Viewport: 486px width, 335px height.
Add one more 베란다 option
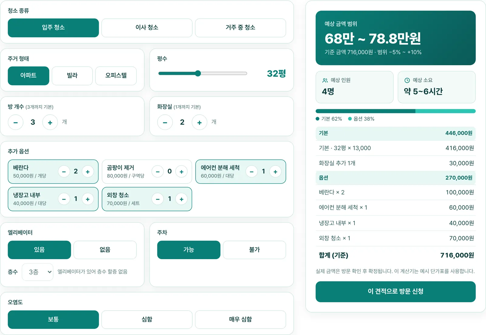point(88,172)
